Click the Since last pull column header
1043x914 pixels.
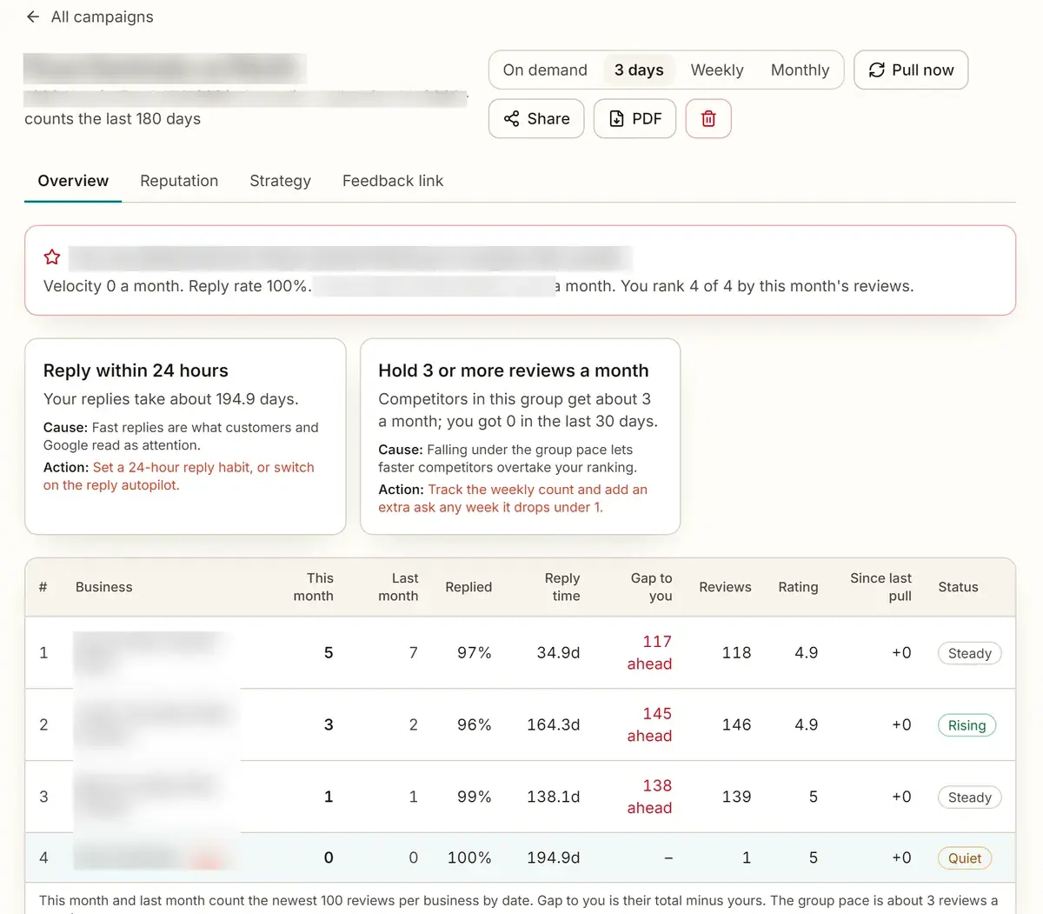pyautogui.click(x=880, y=587)
